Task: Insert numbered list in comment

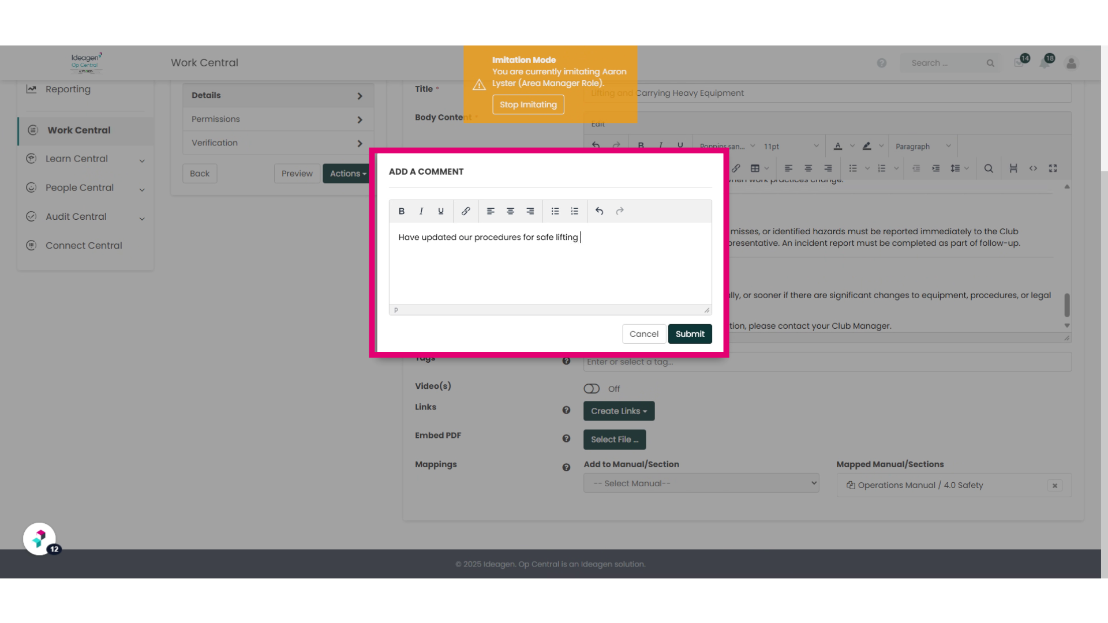Action: click(x=575, y=211)
